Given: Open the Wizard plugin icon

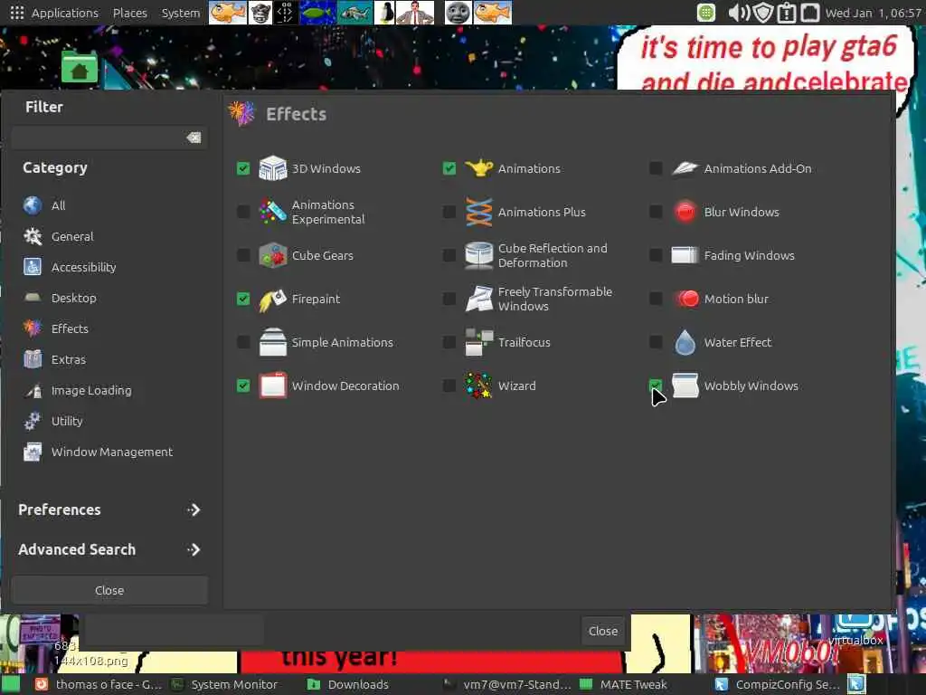Looking at the screenshot, I should 479,386.
